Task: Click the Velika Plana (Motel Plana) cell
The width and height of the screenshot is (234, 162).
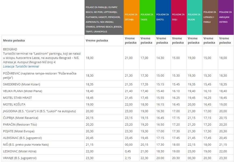Action: [x=23, y=91]
